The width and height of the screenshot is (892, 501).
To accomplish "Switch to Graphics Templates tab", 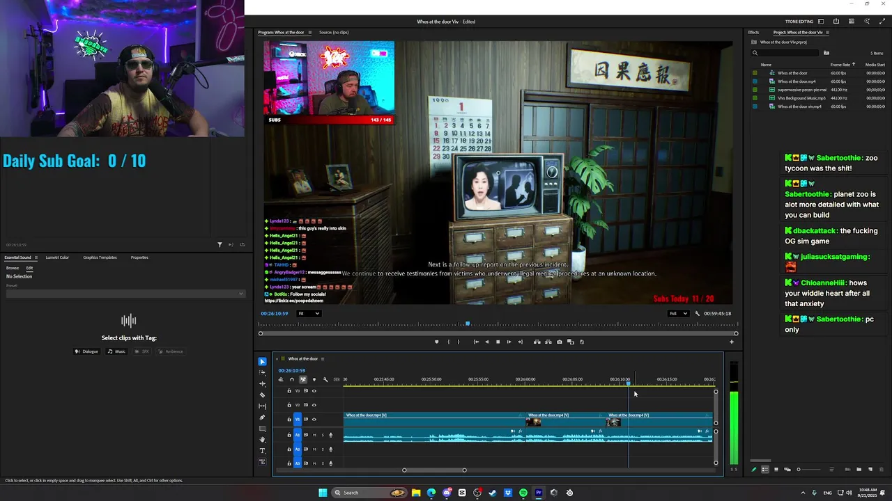I will point(100,257).
